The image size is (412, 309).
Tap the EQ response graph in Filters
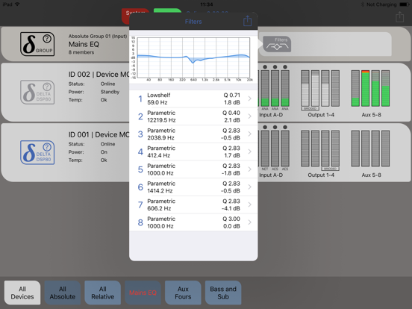point(193,57)
